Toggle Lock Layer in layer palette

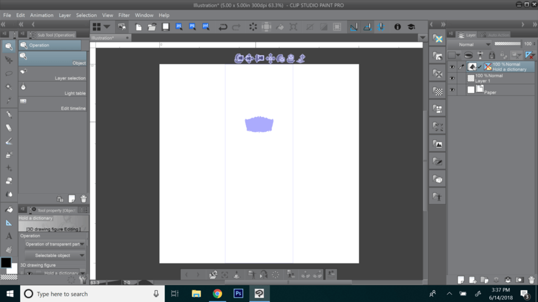point(491,55)
